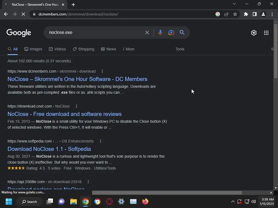Open the Chrome three-dot menu
This screenshot has height=208, width=278.
click(x=272, y=14)
